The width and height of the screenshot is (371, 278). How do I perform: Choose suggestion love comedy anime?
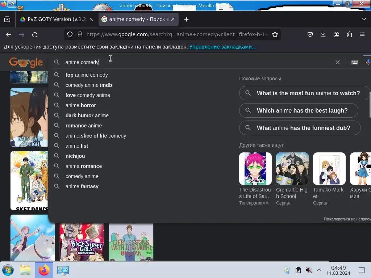[x=88, y=95]
